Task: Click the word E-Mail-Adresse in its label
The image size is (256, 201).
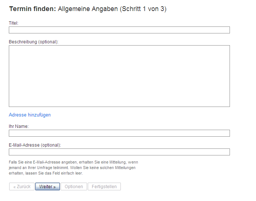Action: 24,145
